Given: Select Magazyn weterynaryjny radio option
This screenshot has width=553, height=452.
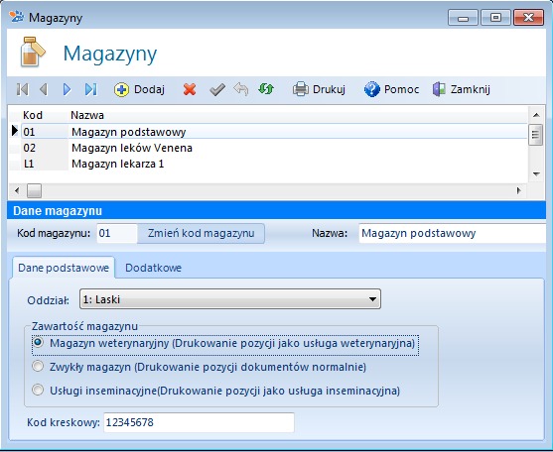Looking at the screenshot, I should (38, 343).
